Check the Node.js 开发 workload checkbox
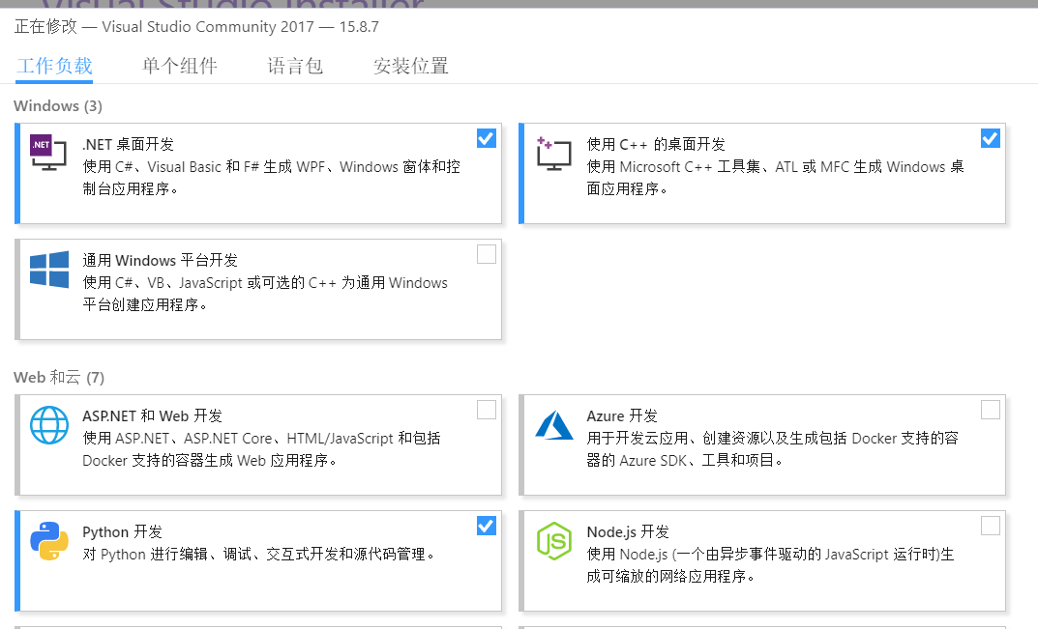 991,526
